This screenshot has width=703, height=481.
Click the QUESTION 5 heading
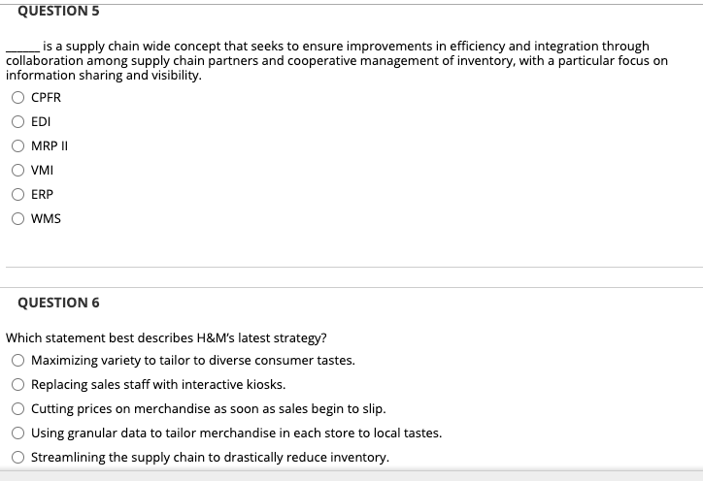pos(58,11)
